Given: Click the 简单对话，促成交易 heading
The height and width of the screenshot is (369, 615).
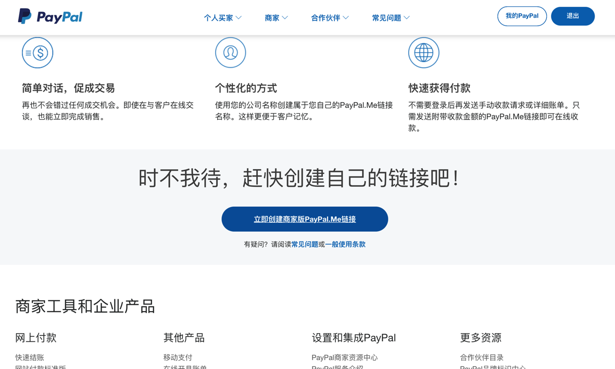Looking at the screenshot, I should coord(68,88).
